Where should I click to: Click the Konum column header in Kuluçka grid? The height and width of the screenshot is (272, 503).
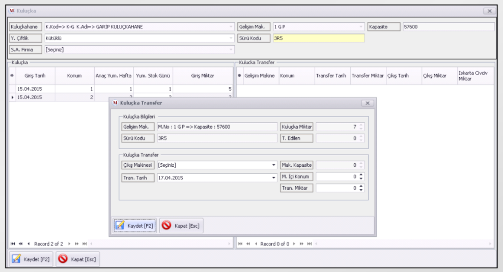point(74,76)
